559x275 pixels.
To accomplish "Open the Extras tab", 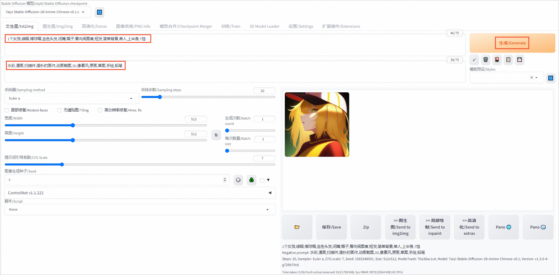I will [94, 26].
